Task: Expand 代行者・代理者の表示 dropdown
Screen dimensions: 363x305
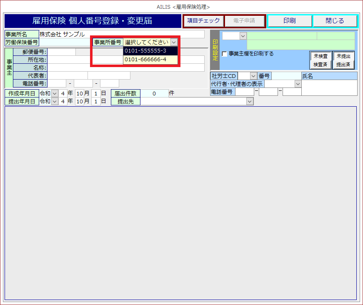Action: coord(298,84)
